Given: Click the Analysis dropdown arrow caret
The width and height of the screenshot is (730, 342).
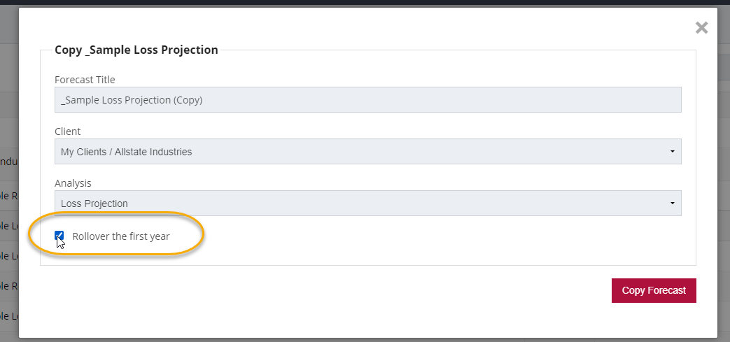Looking at the screenshot, I should pos(672,204).
